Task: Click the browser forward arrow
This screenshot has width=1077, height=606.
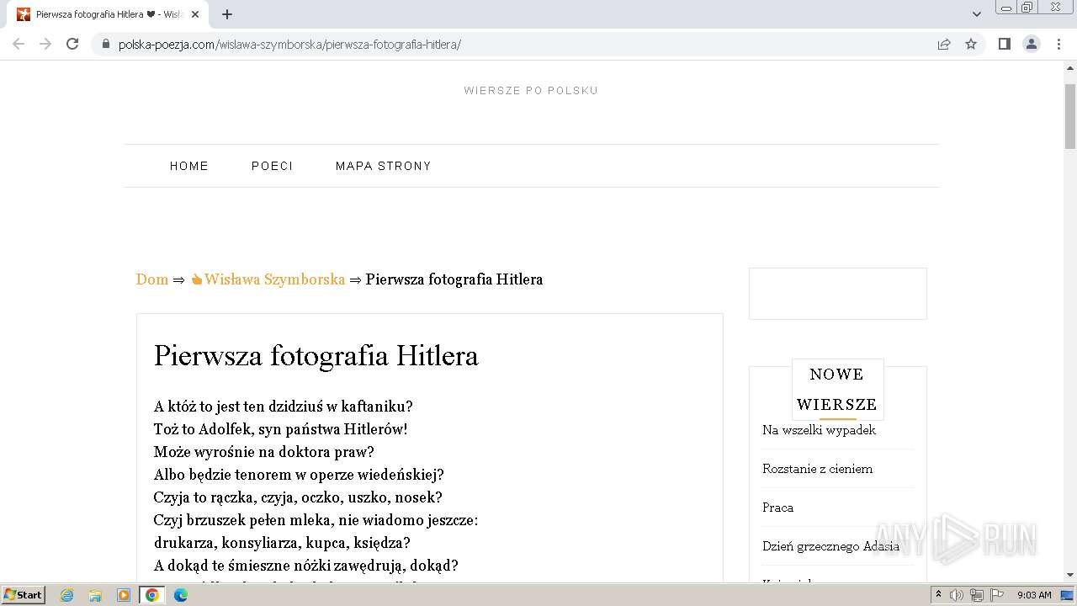Action: tap(45, 44)
